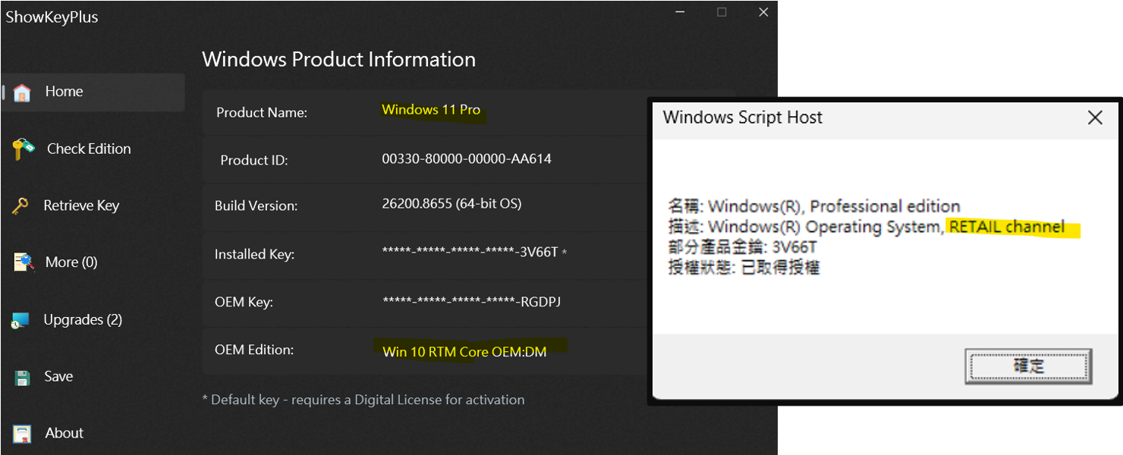Select Product ID 00330-80000-00000-AA614

point(467,159)
